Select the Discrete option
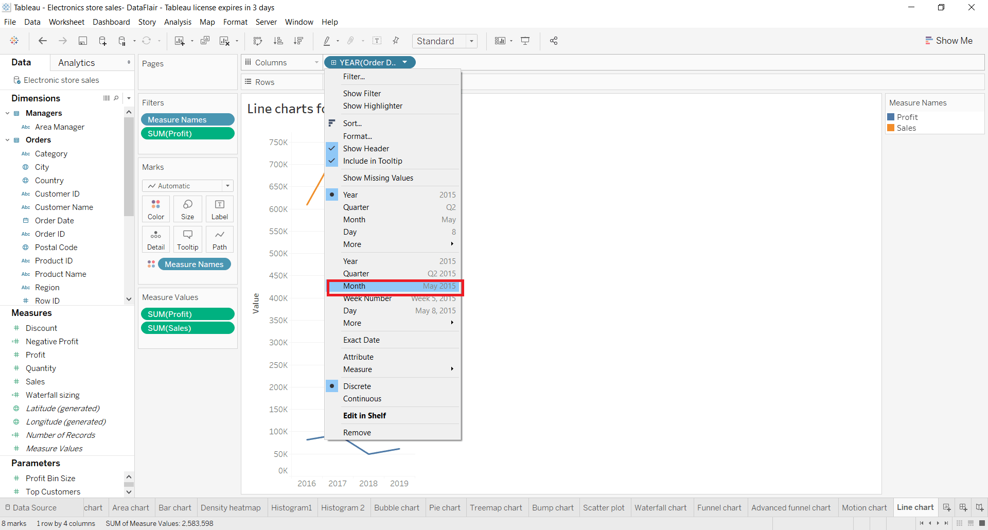The height and width of the screenshot is (530, 988). point(393,386)
